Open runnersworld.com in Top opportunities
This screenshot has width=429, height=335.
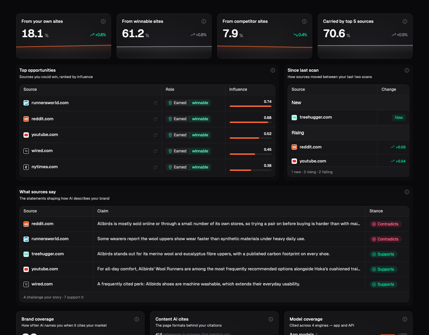click(x=50, y=103)
